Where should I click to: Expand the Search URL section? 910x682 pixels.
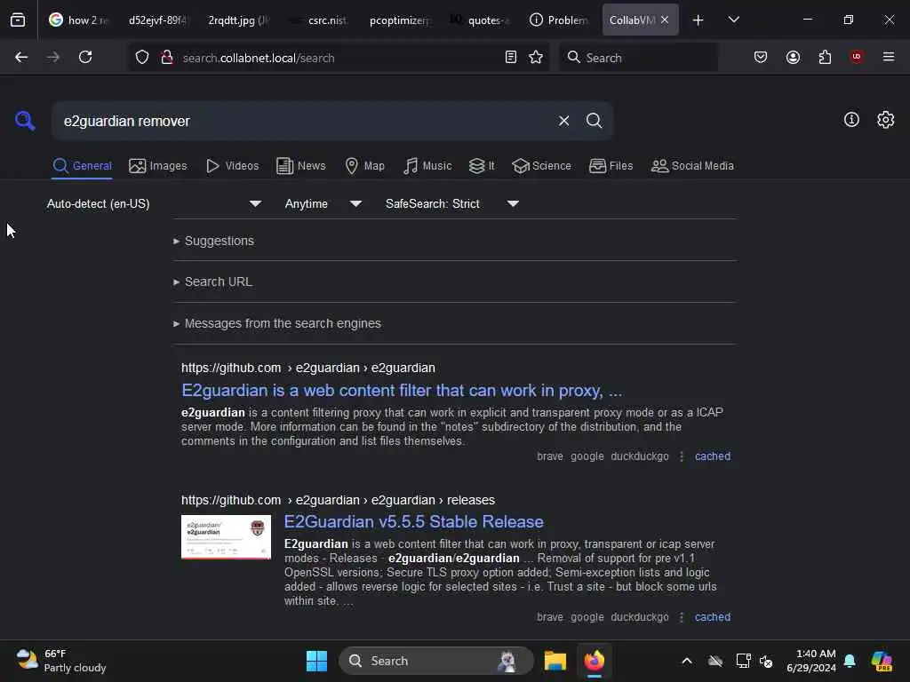pos(212,282)
